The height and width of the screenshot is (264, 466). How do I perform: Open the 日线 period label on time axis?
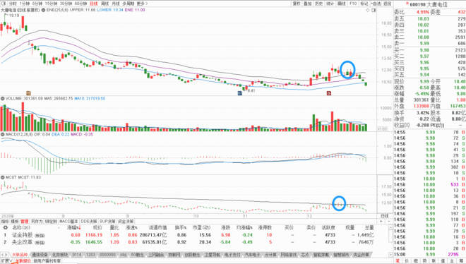(x=385, y=216)
